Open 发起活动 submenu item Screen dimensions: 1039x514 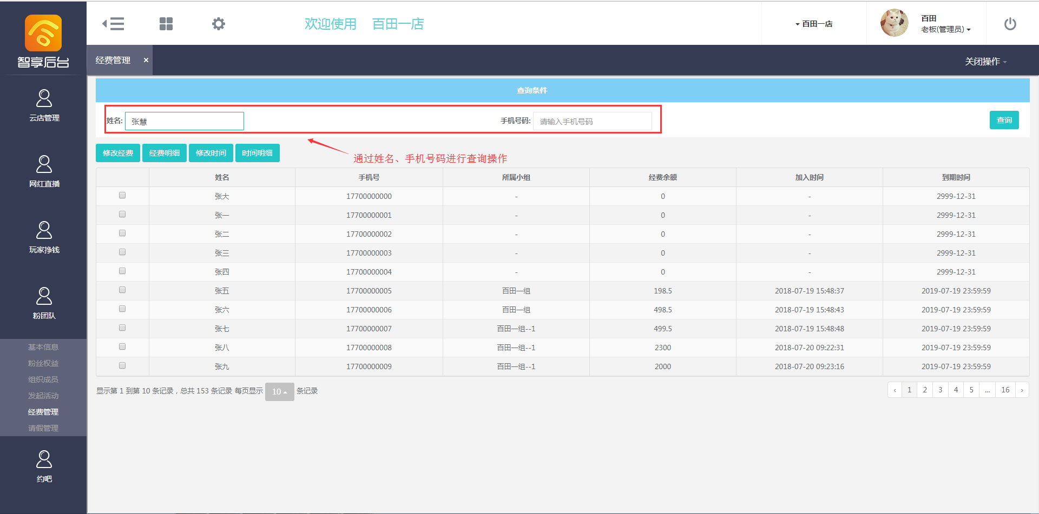[x=43, y=396]
